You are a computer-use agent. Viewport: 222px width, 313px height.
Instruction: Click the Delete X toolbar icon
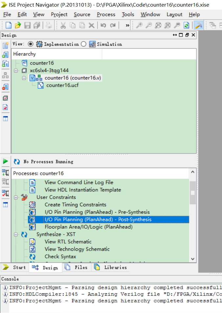92,25
